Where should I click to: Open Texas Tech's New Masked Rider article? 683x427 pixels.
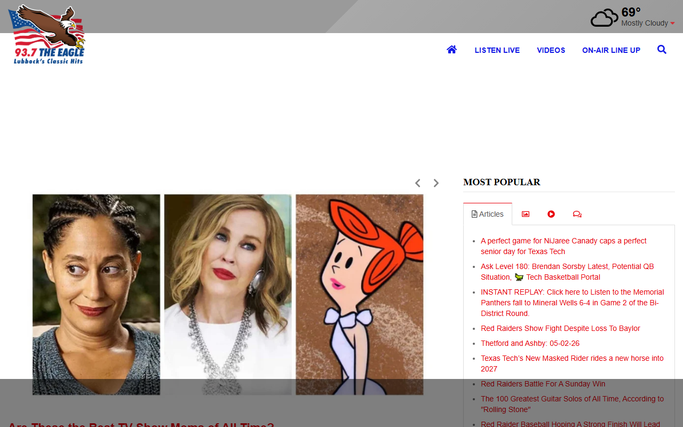(572, 363)
